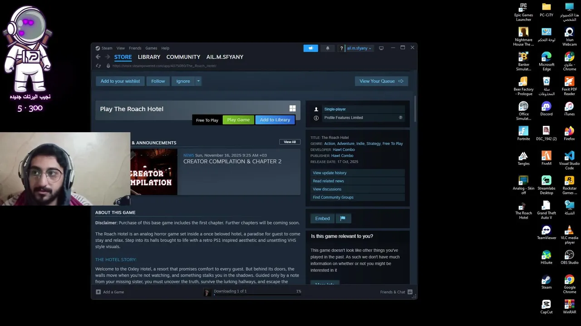Open Microsoft Edge desktop shortcut
The width and height of the screenshot is (581, 326).
pyautogui.click(x=547, y=62)
